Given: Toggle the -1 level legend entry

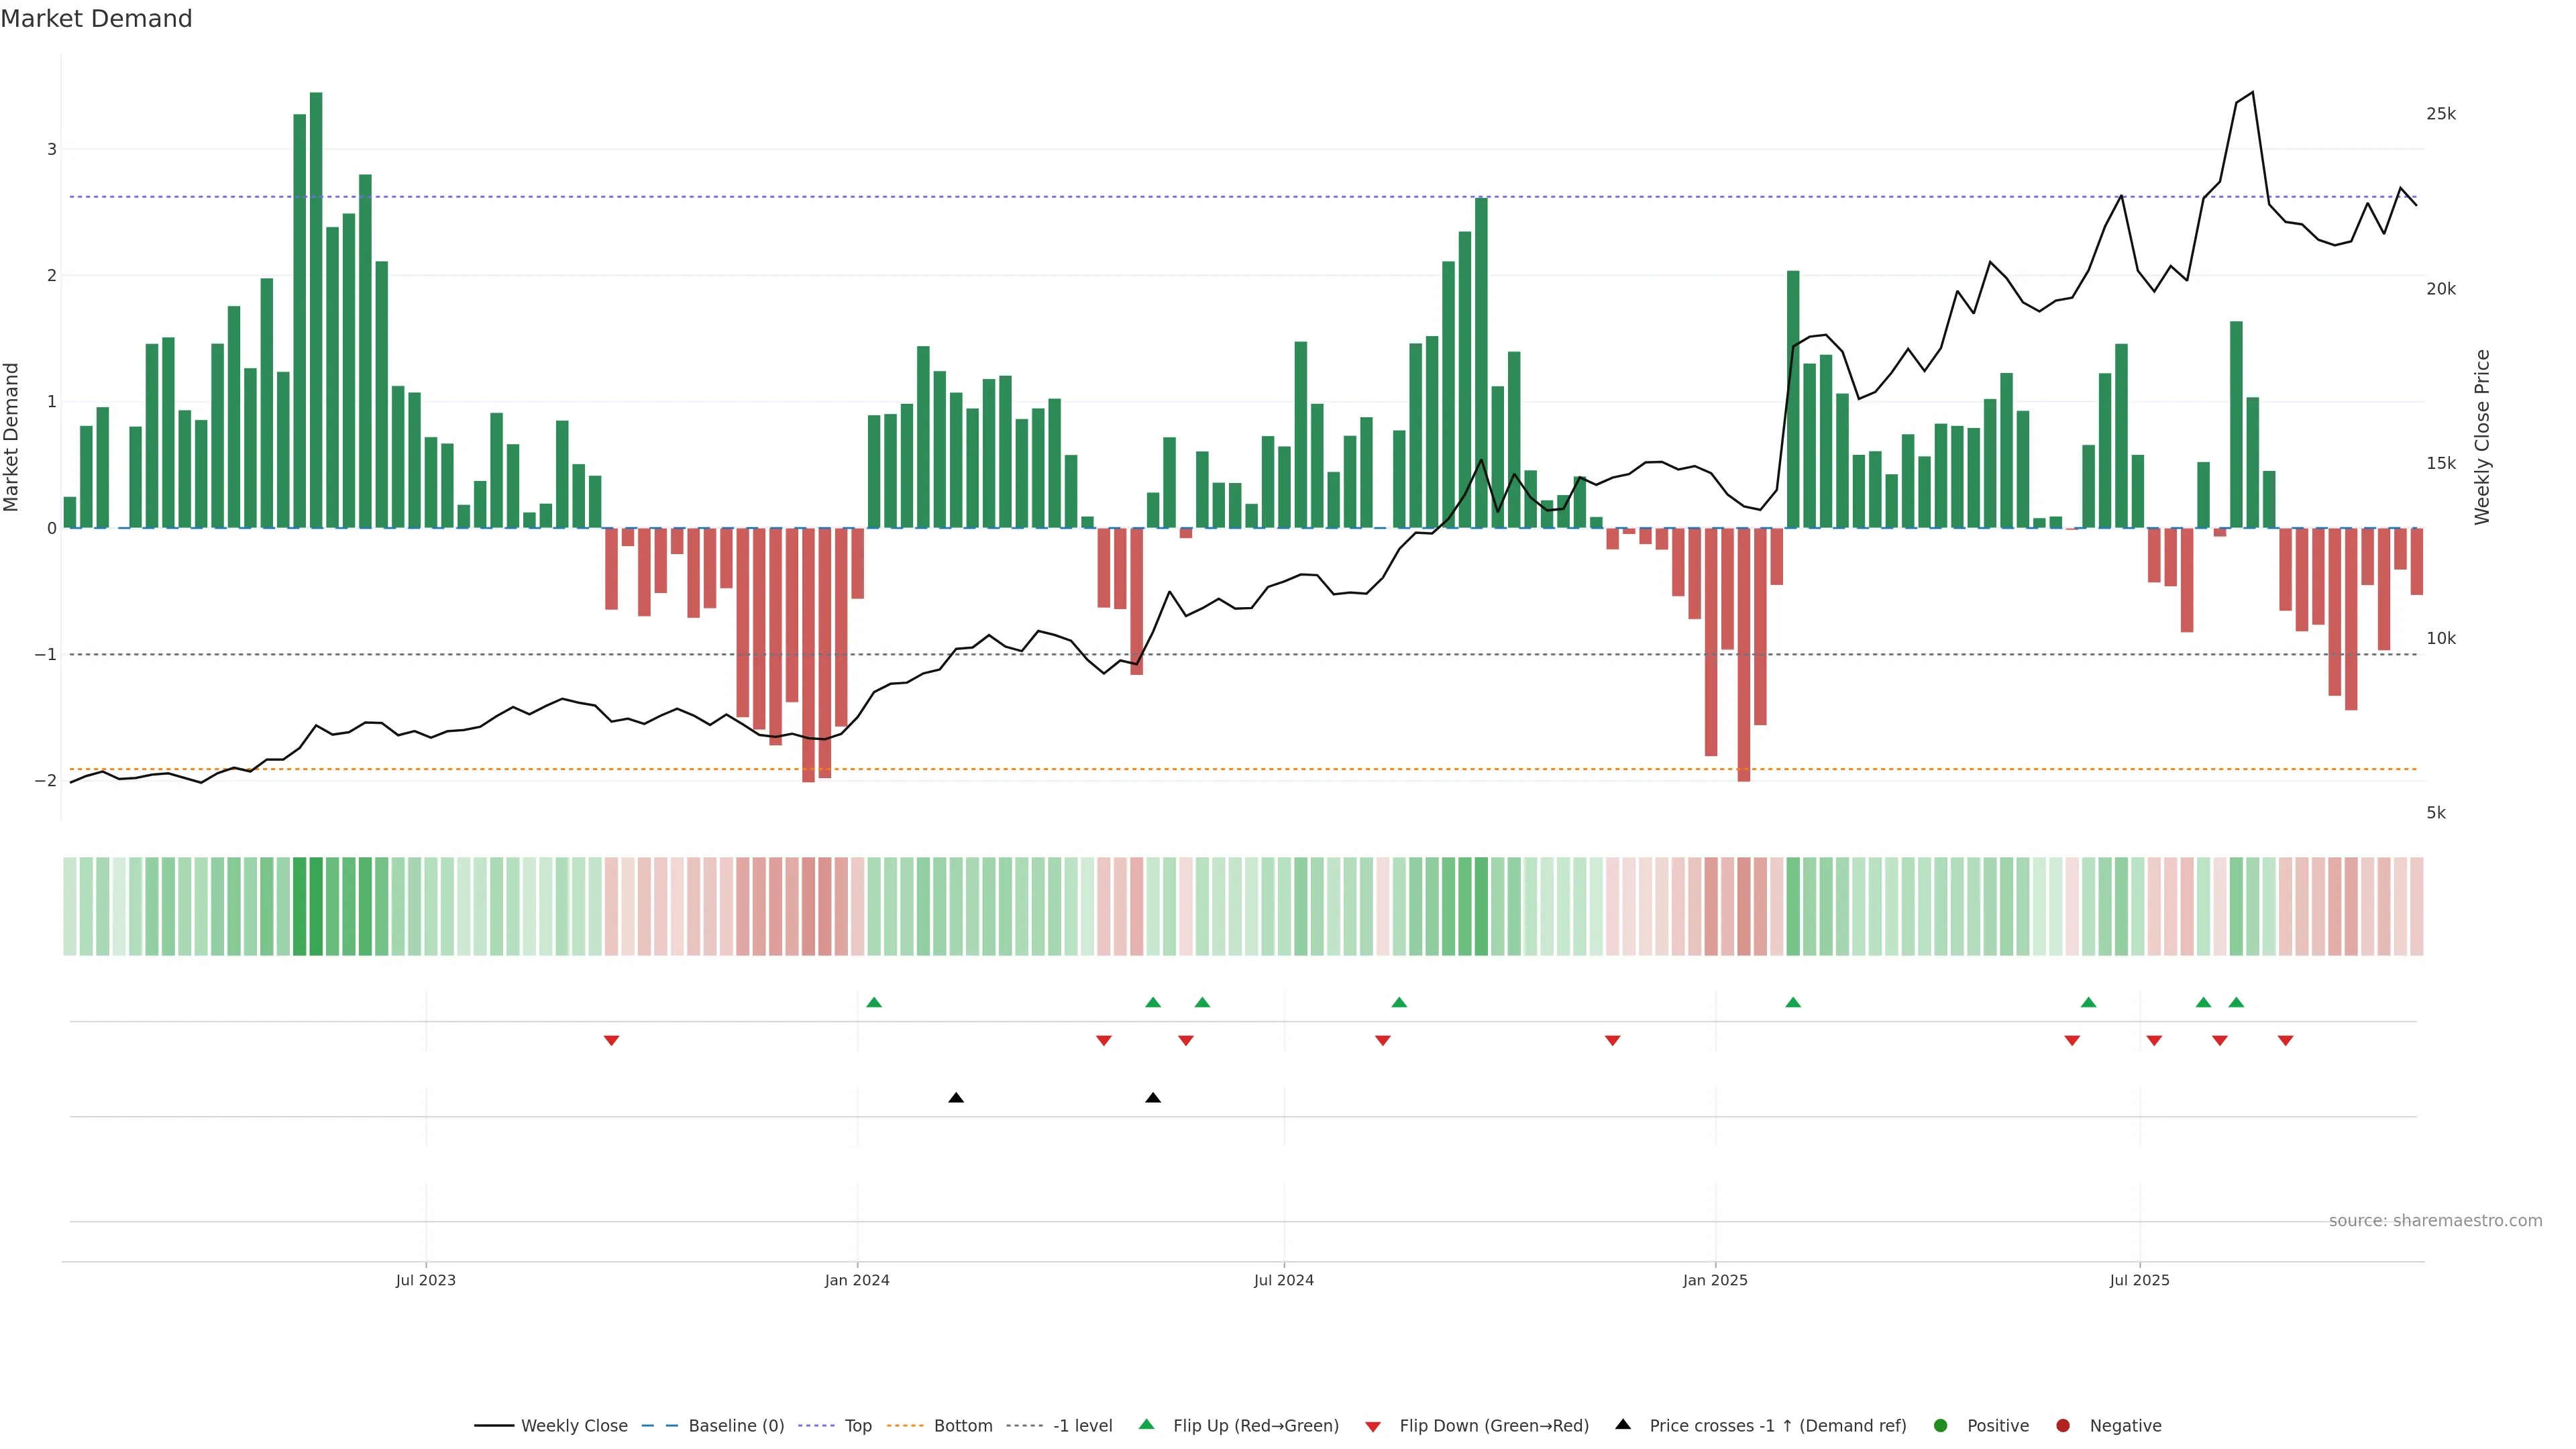Looking at the screenshot, I should click(1082, 1425).
